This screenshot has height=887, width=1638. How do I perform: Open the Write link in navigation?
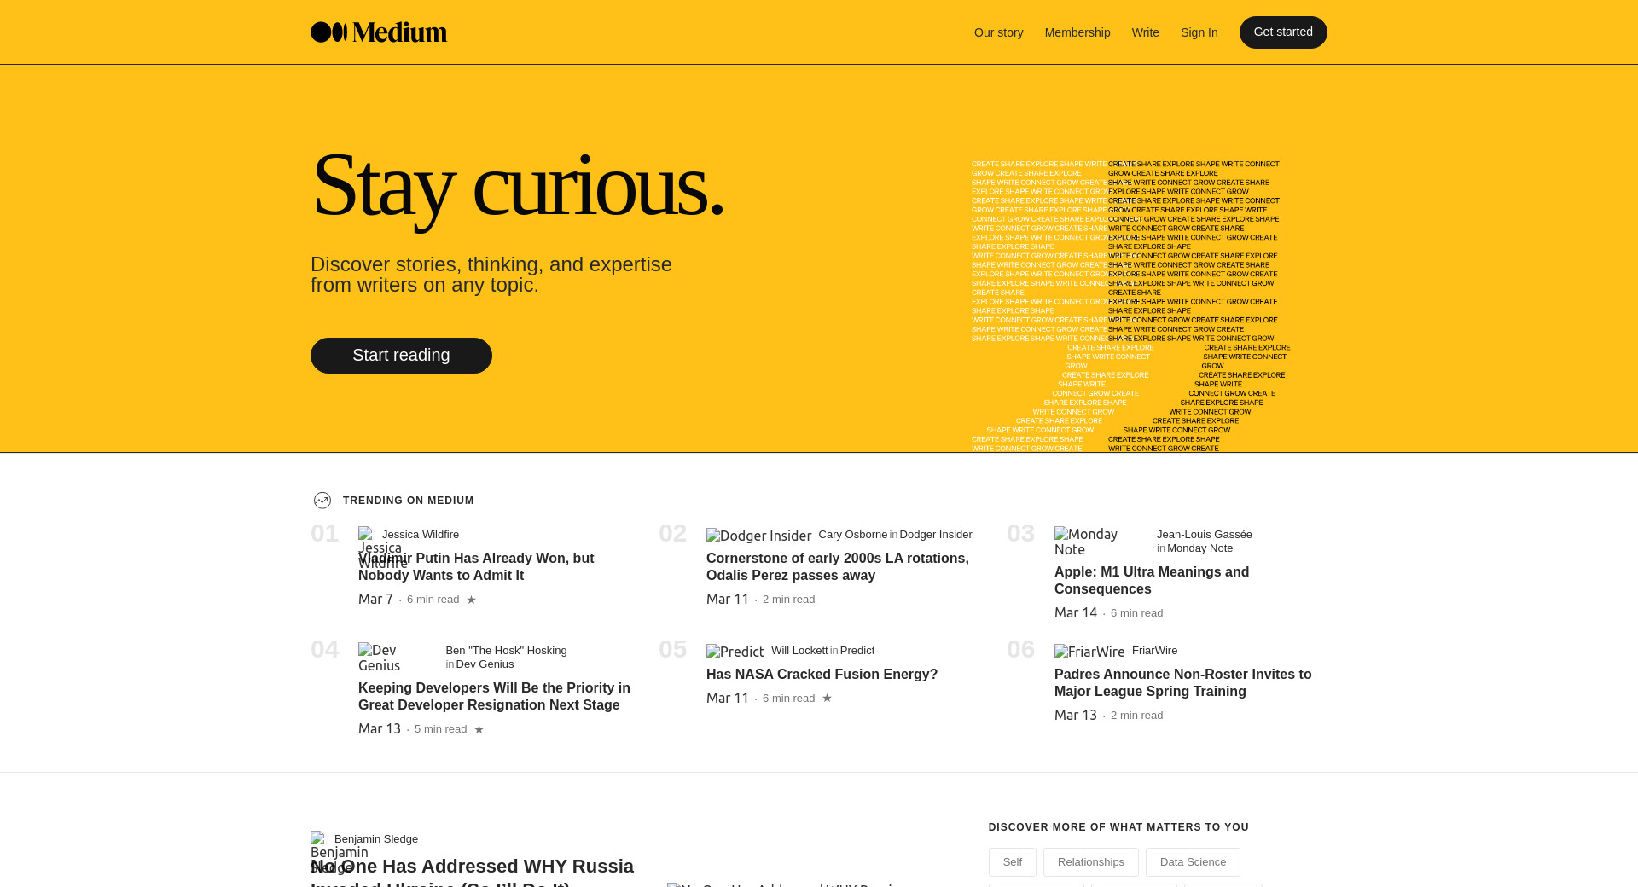1145,32
